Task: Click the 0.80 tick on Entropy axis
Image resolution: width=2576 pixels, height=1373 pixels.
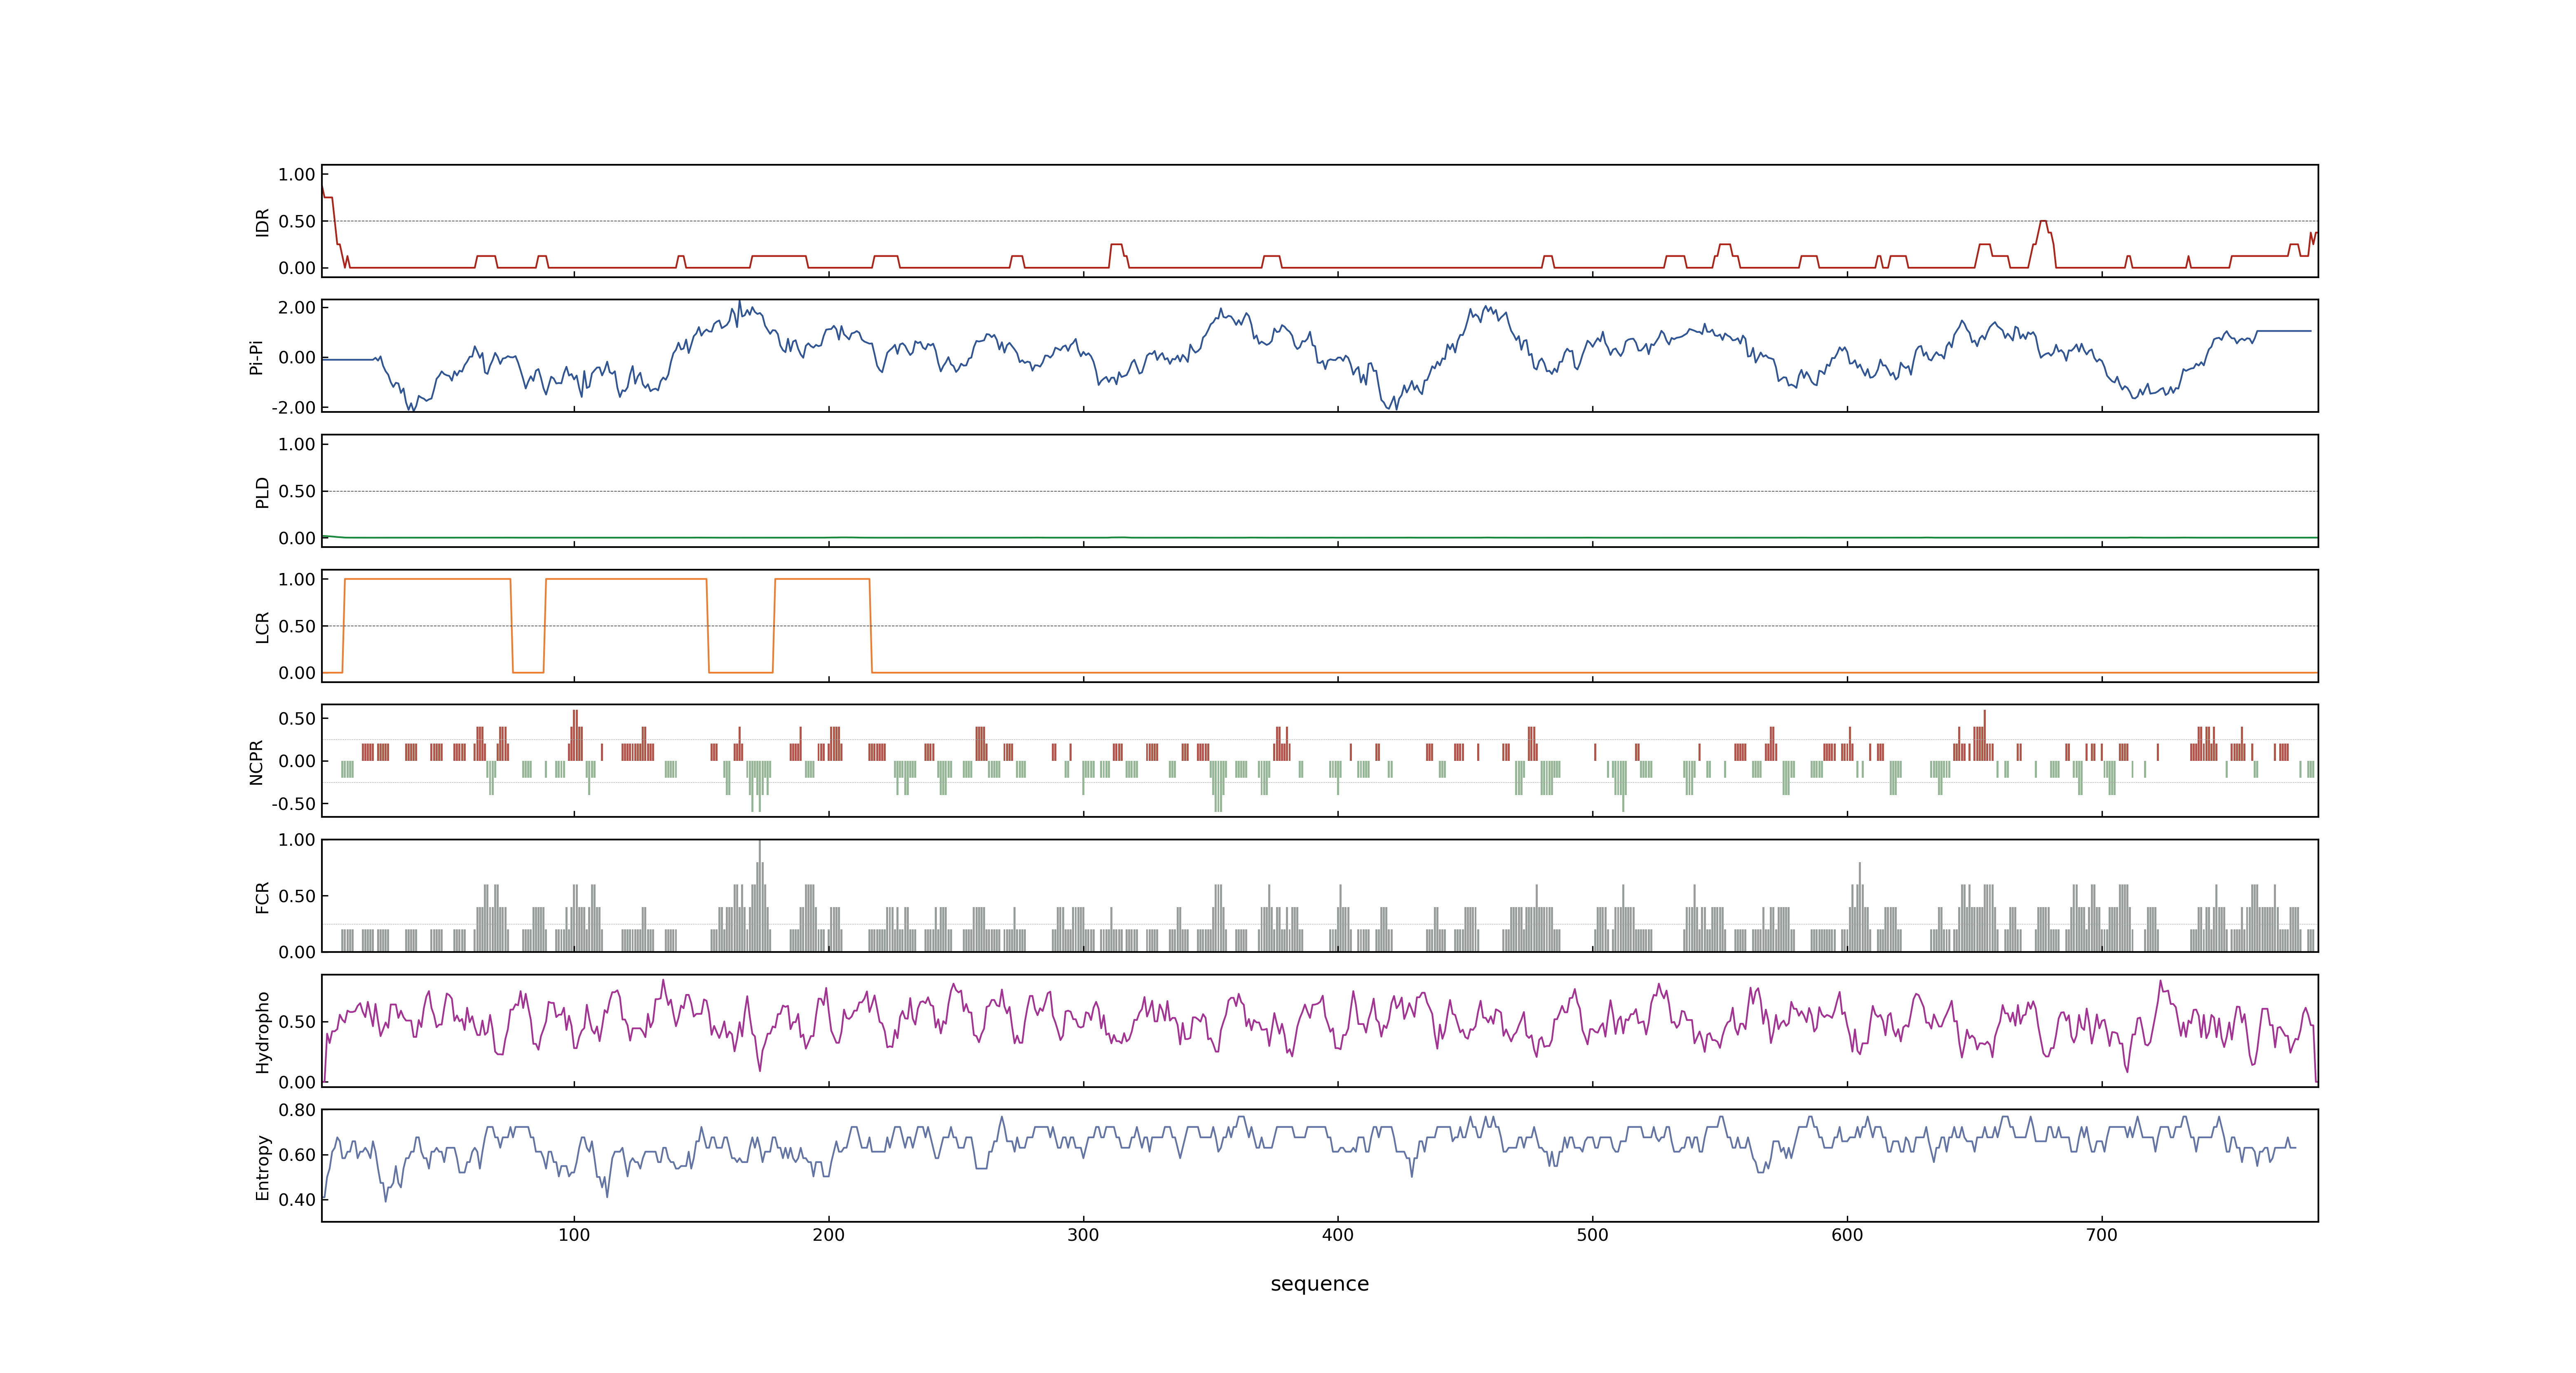Action: coord(297,1110)
